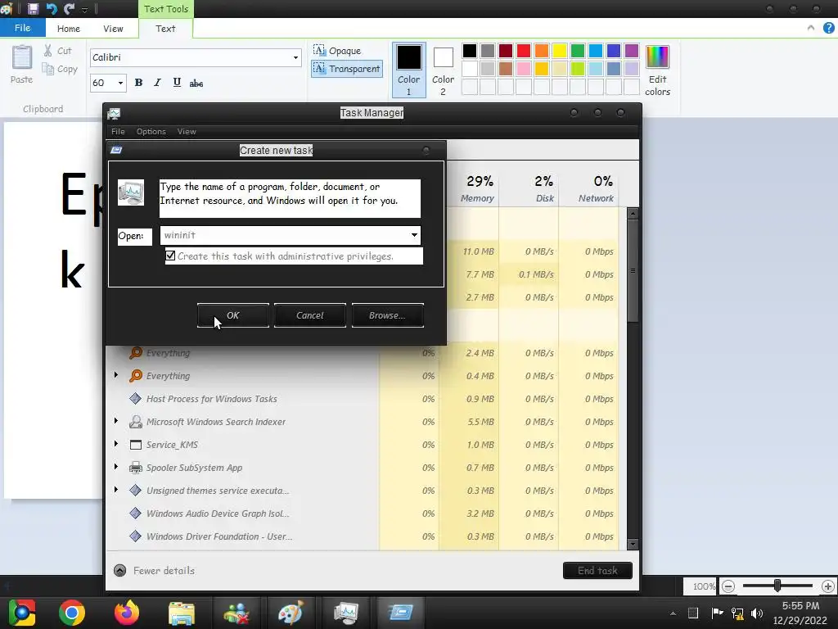This screenshot has height=629, width=838.
Task: Open the Paint File menu
Action: click(22, 28)
